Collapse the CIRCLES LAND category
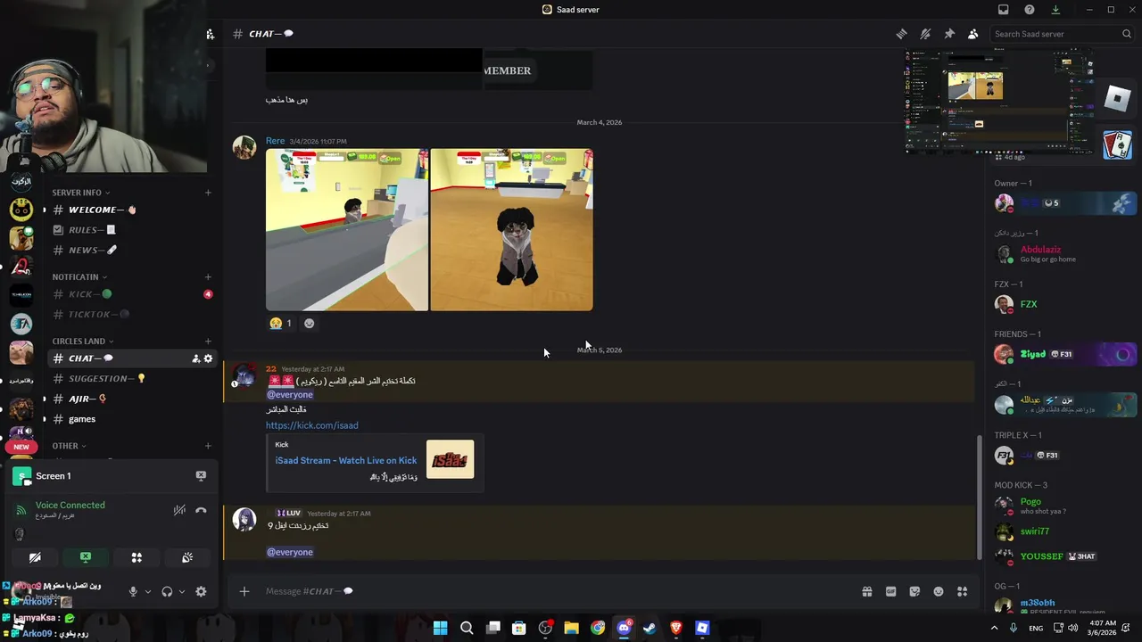The height and width of the screenshot is (642, 1142). pyautogui.click(x=83, y=342)
